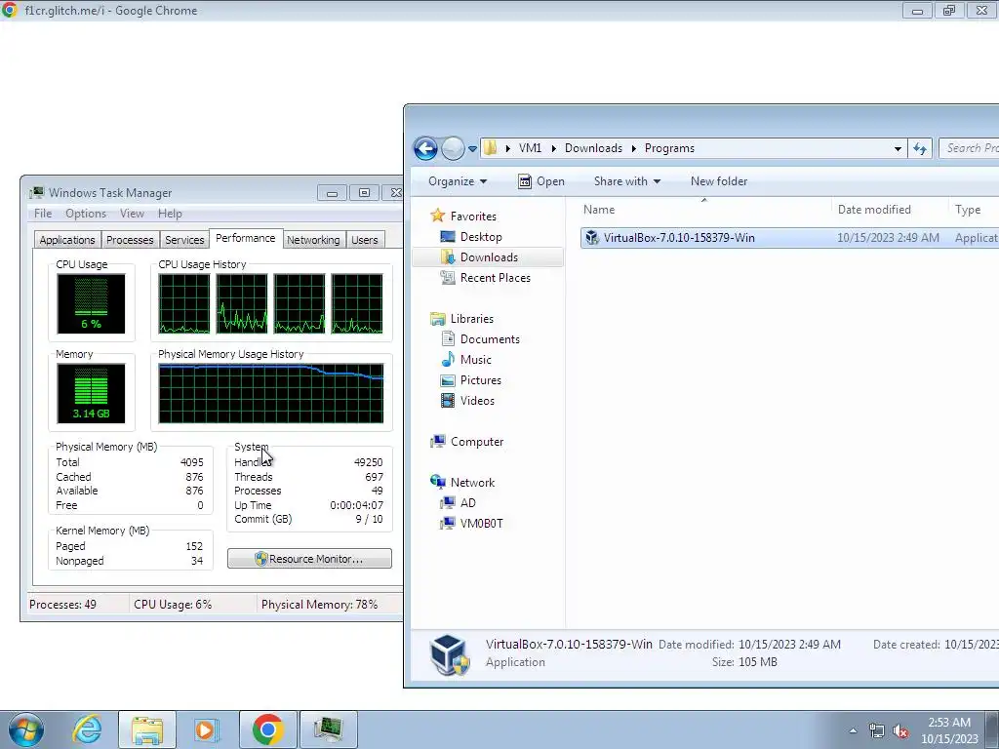Click the Open toolbar button
999x749 pixels.
coord(540,181)
